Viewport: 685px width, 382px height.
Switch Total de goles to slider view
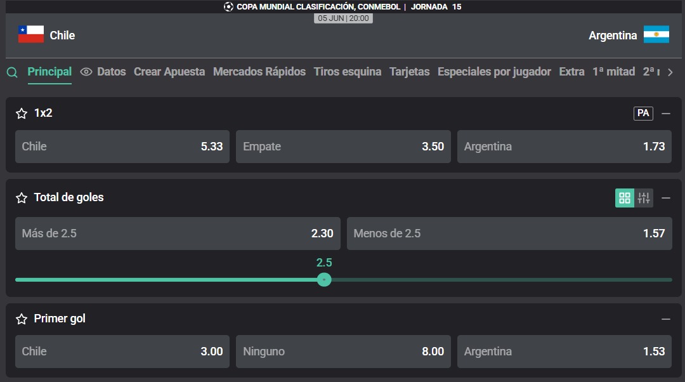[x=644, y=198]
